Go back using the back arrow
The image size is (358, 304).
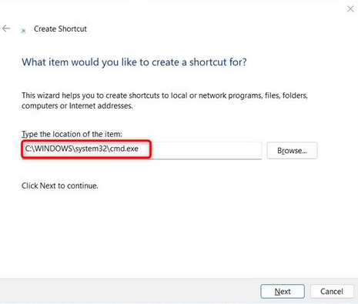(x=6, y=28)
